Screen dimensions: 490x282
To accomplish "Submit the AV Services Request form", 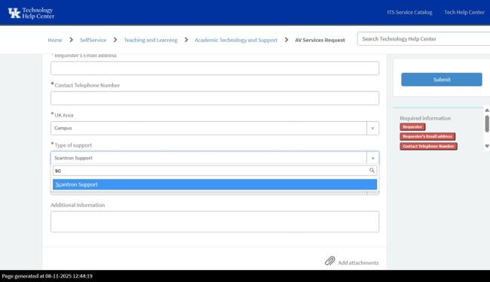I will (x=442, y=80).
